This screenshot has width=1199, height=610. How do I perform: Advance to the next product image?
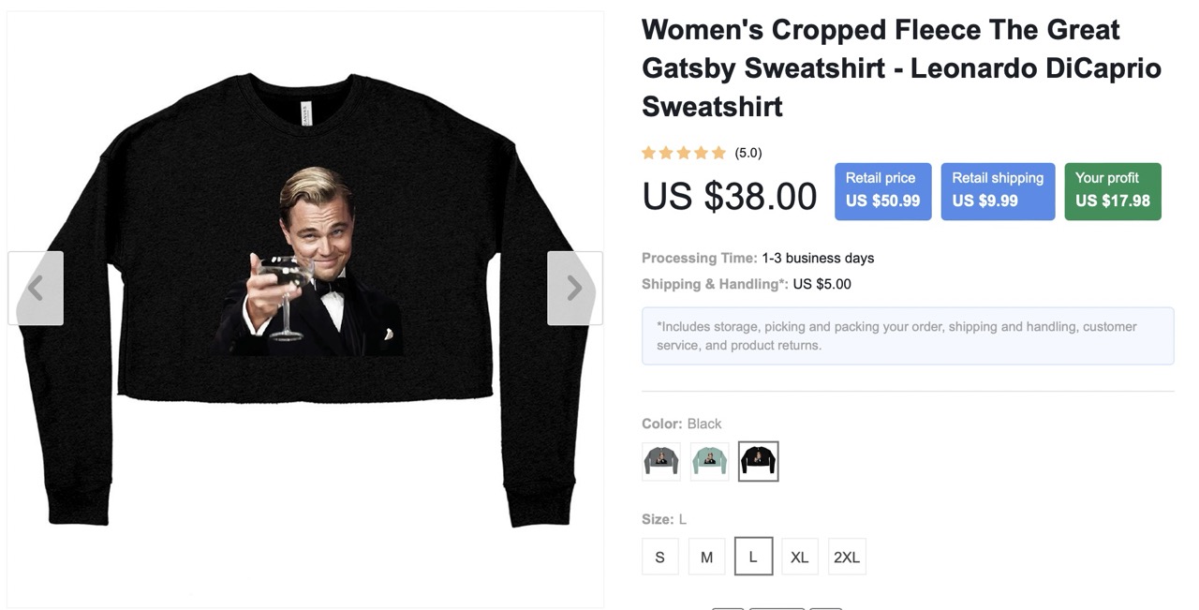point(574,288)
